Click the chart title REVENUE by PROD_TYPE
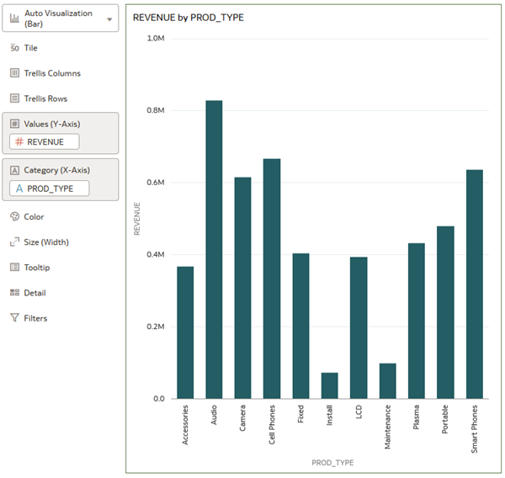505x478 pixels. point(188,18)
